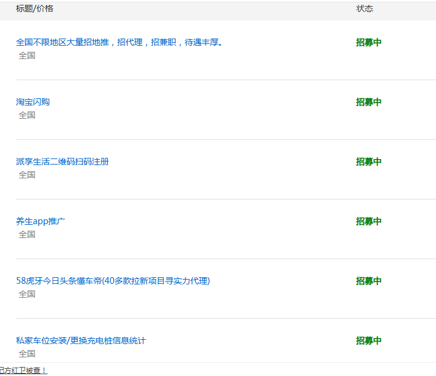Open the 全国不限地区大量招地推 listing link
Viewport: 436px width, 376px height.
119,42
